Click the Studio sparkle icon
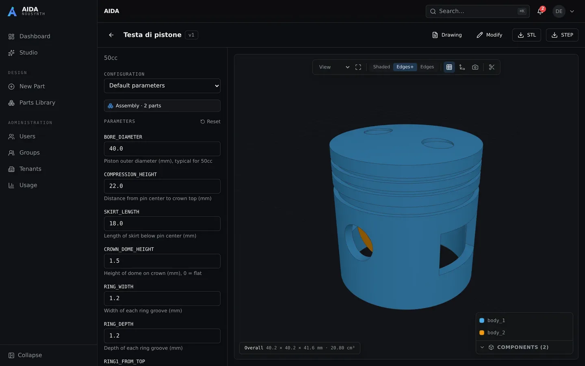585x366 pixels. [x=11, y=53]
